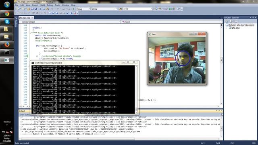The image size is (258, 145).
Task: Click the green Start Debugging arrow
Action: coord(73,9)
